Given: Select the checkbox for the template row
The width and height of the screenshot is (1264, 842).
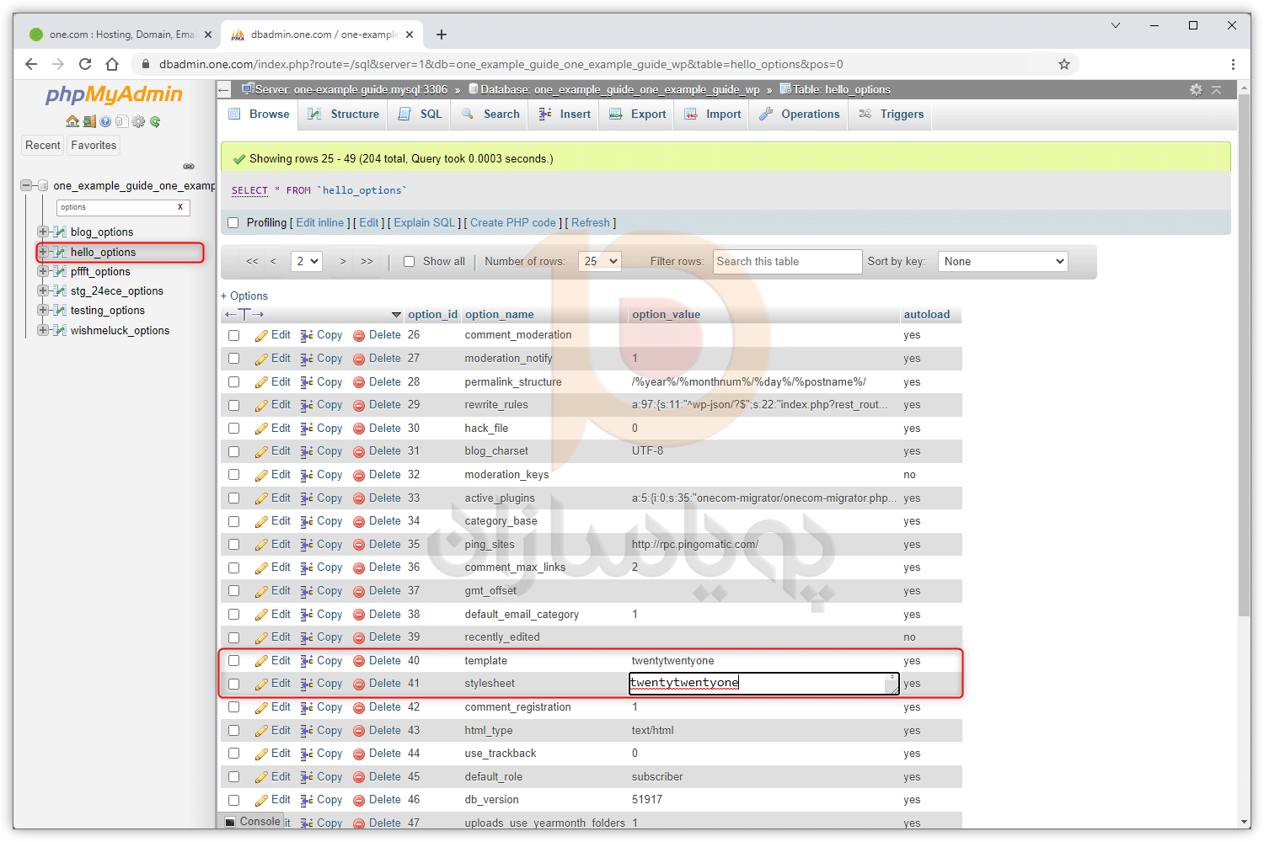Looking at the screenshot, I should pyautogui.click(x=234, y=661).
